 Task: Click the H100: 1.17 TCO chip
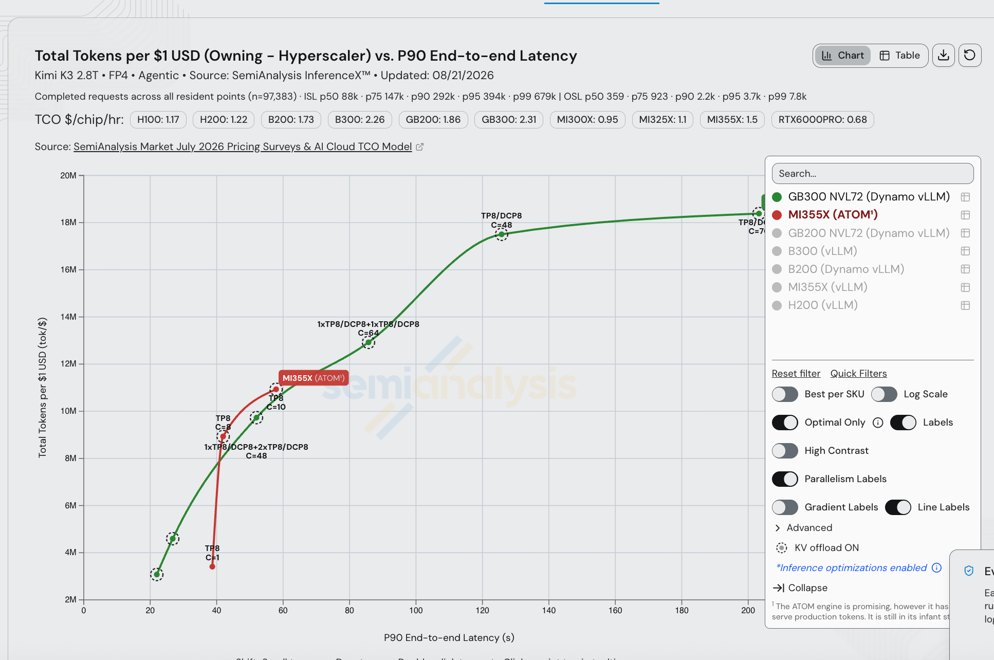click(158, 120)
